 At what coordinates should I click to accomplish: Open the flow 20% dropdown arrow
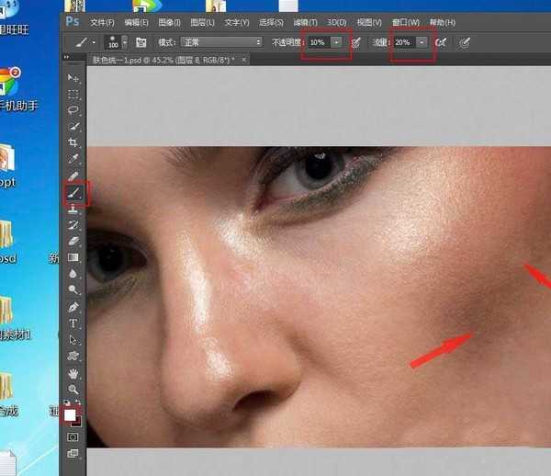(422, 42)
